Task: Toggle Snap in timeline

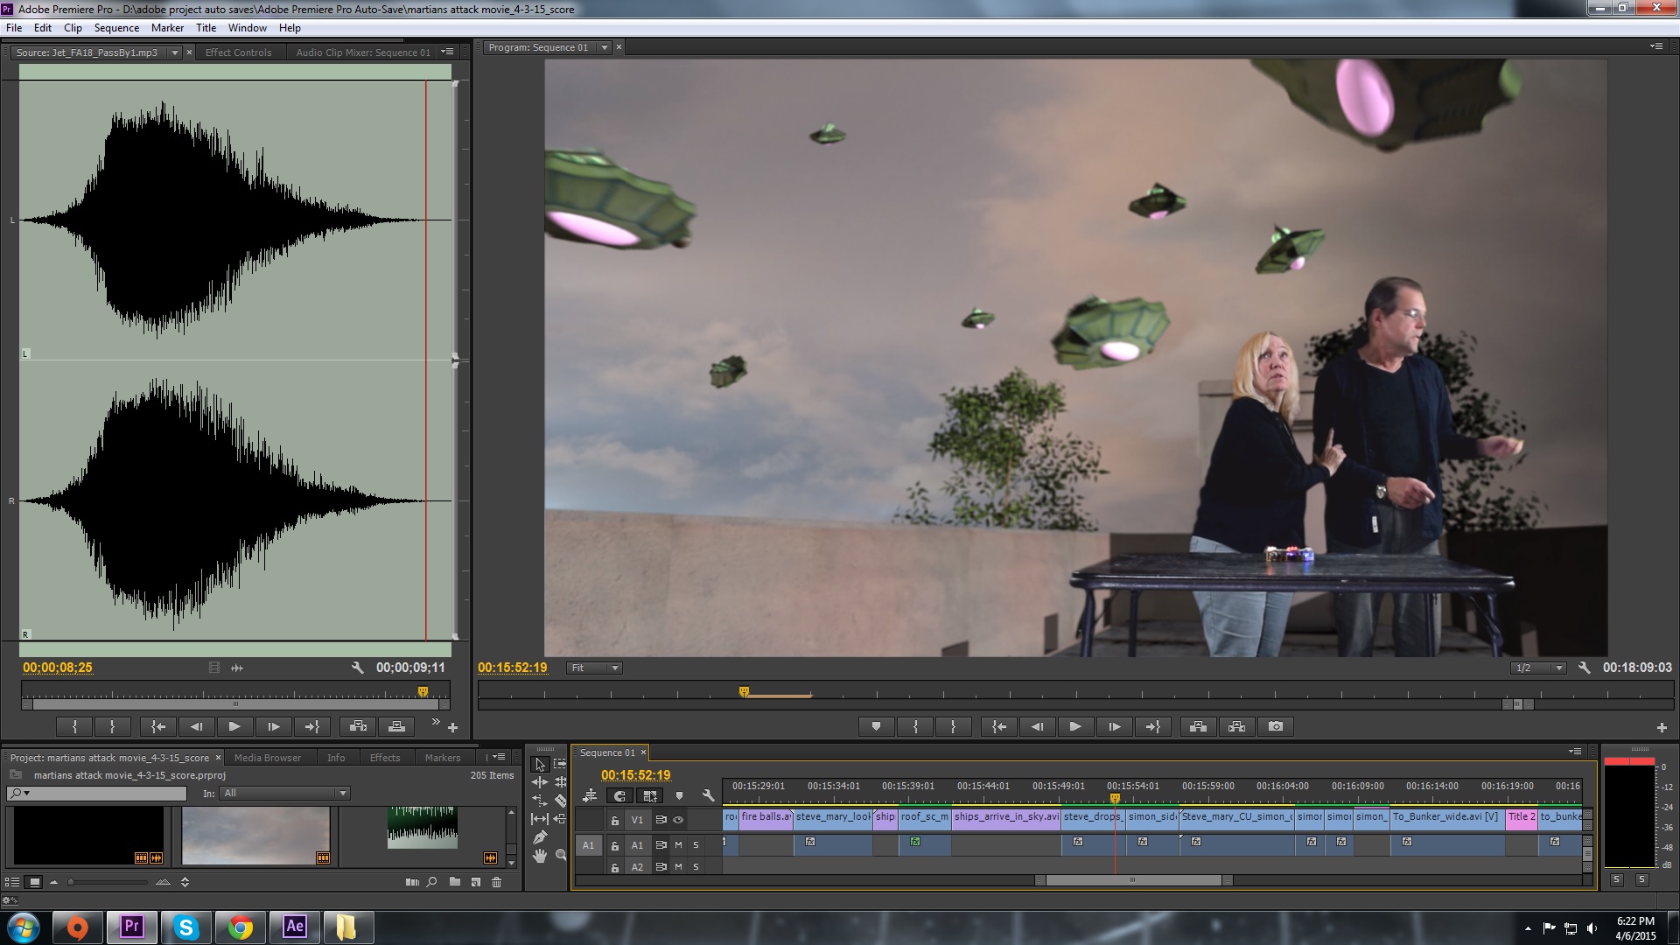Action: tap(619, 795)
